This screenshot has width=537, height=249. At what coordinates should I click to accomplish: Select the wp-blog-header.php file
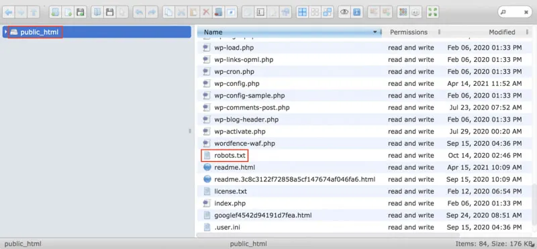tap(364, 119)
